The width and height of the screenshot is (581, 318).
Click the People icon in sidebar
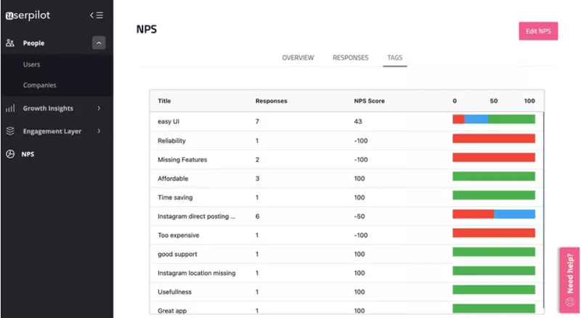[10, 43]
